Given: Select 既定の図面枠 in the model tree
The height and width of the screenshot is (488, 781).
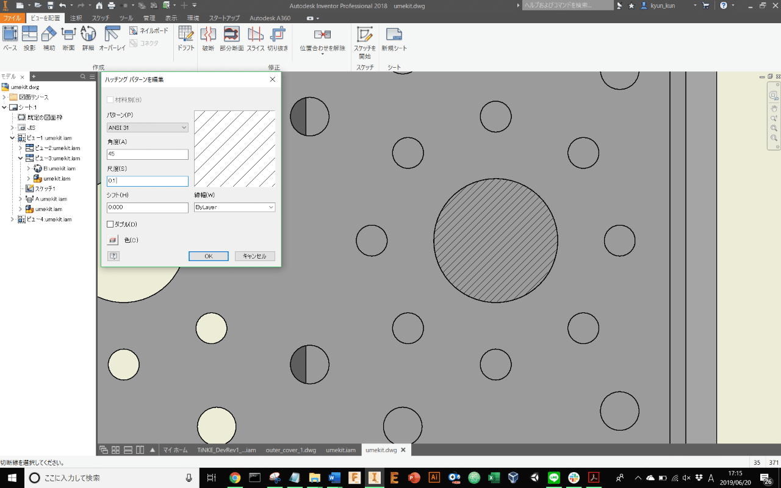Looking at the screenshot, I should [45, 118].
